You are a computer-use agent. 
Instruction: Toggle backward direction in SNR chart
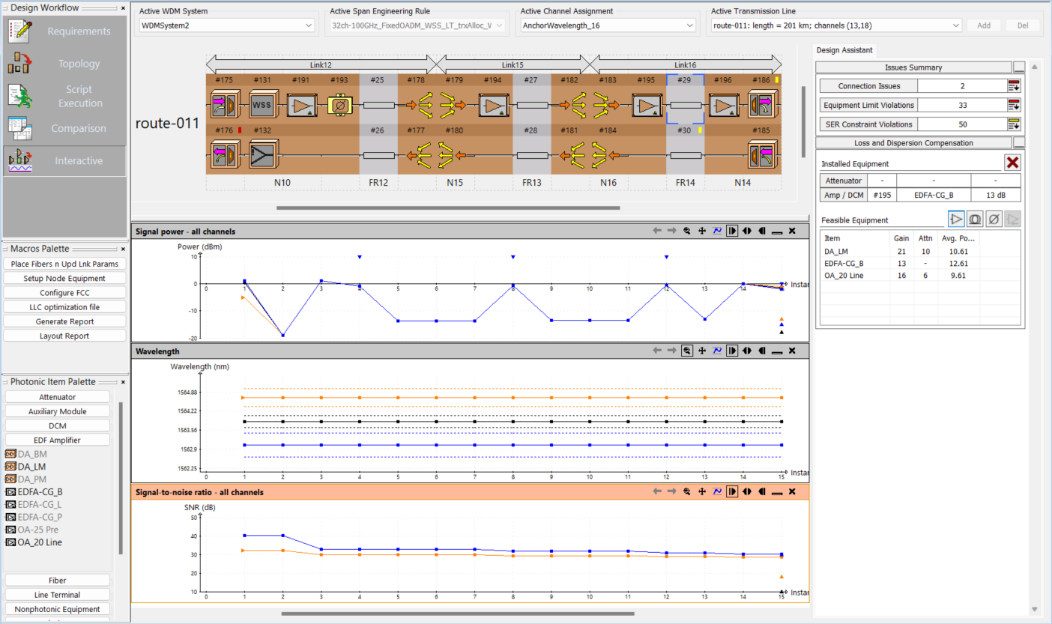pos(762,491)
